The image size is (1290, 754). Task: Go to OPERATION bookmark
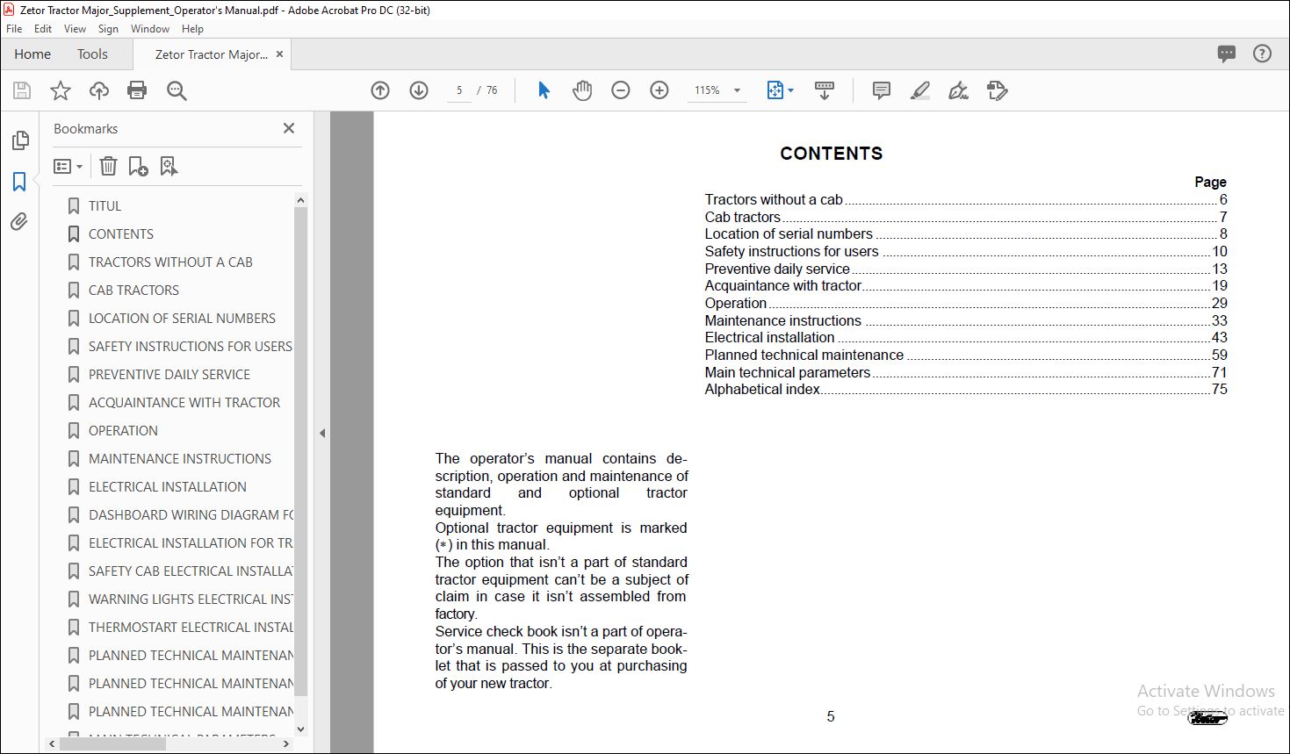pos(123,431)
